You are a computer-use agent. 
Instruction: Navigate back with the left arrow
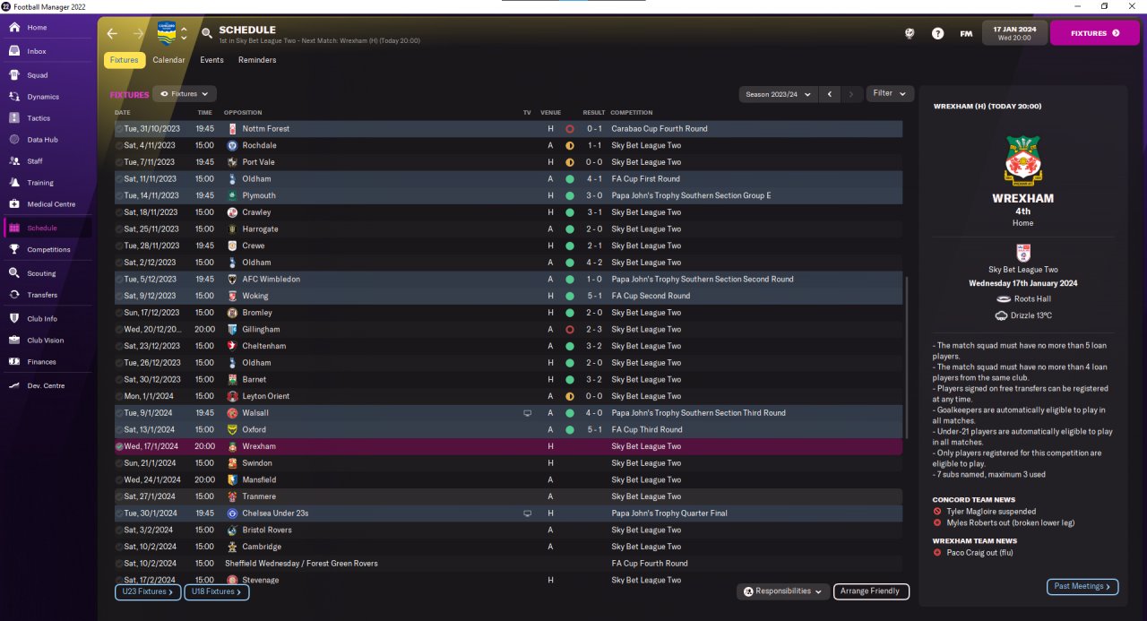(x=112, y=33)
